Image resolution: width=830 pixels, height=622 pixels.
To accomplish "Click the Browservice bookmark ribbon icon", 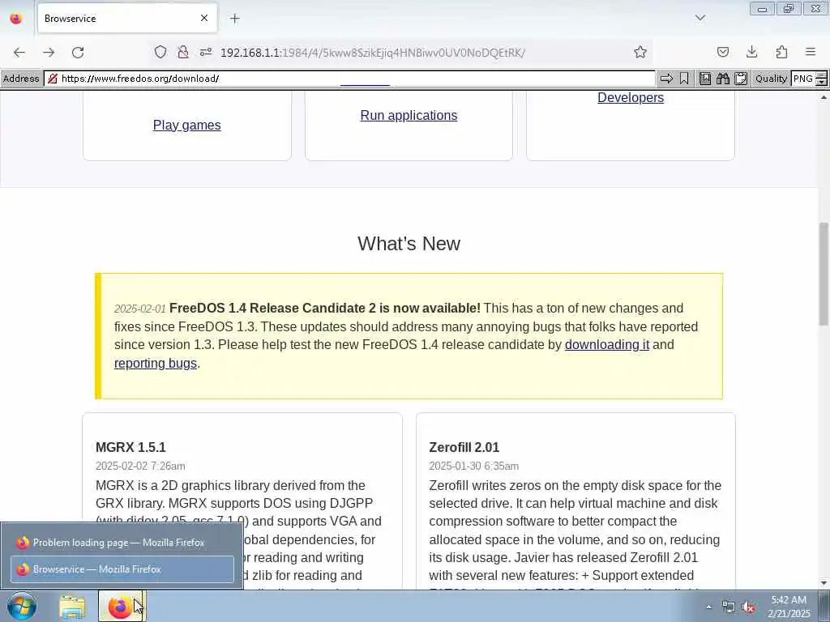I will 684,79.
